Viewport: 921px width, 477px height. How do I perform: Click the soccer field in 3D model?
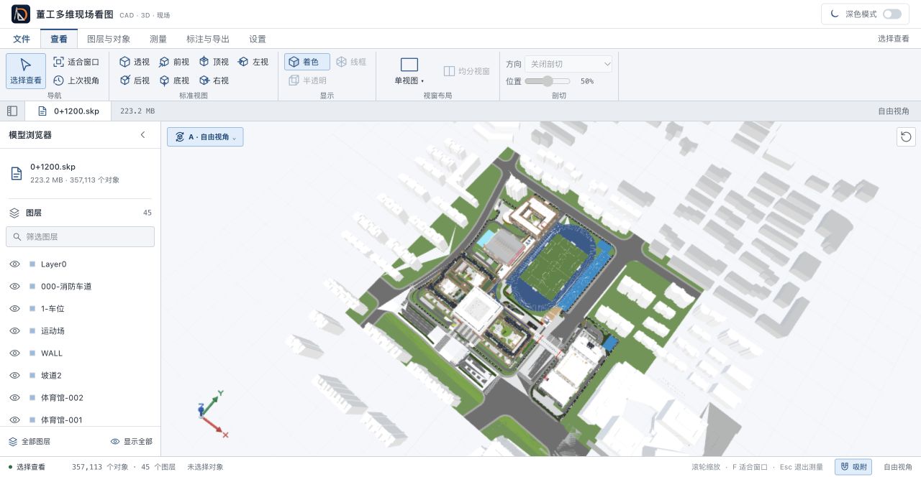(x=553, y=267)
